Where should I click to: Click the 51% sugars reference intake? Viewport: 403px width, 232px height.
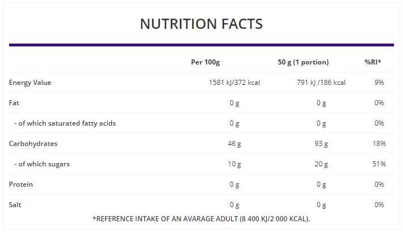click(x=379, y=164)
